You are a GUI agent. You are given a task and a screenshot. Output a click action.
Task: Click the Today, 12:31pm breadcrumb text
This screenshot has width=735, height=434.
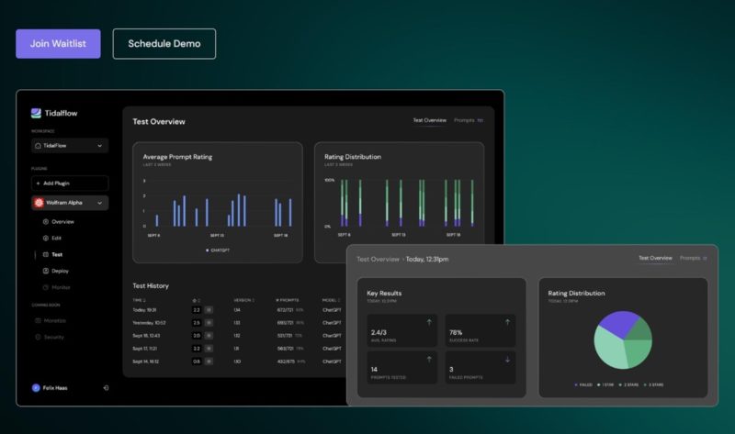[427, 259]
